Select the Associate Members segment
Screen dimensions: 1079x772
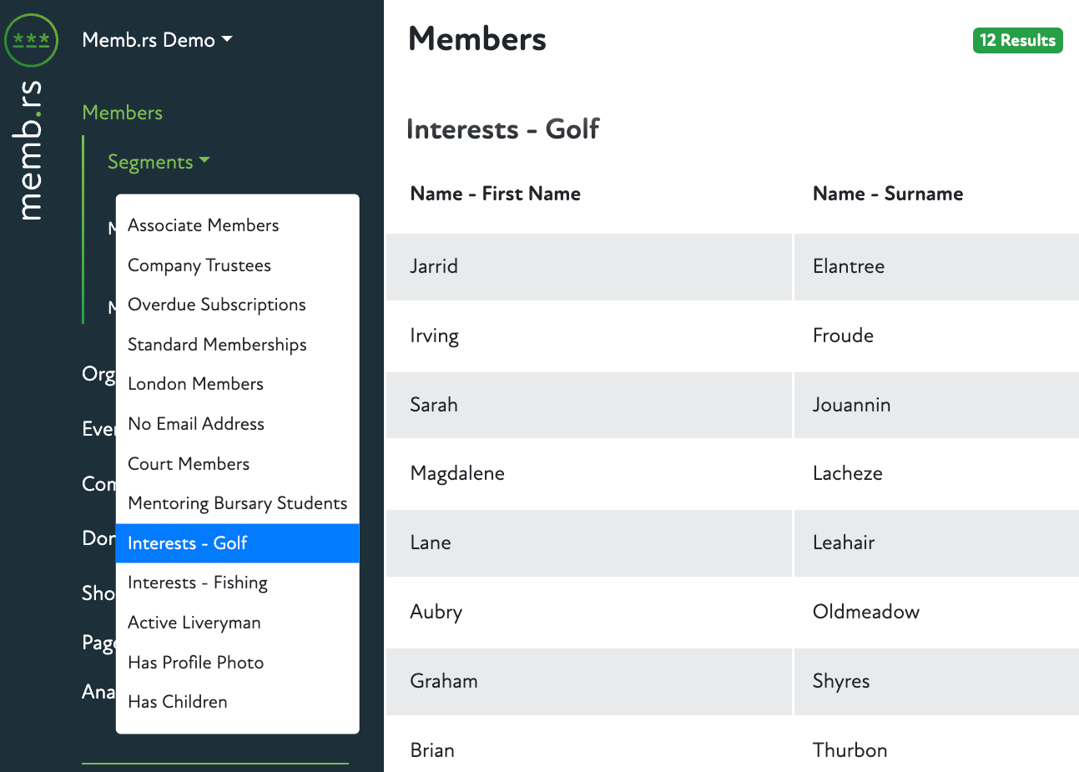[203, 225]
